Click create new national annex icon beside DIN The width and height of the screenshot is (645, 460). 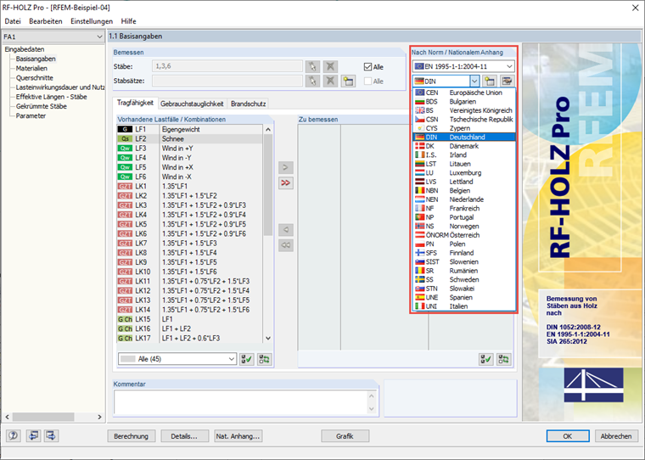point(489,81)
